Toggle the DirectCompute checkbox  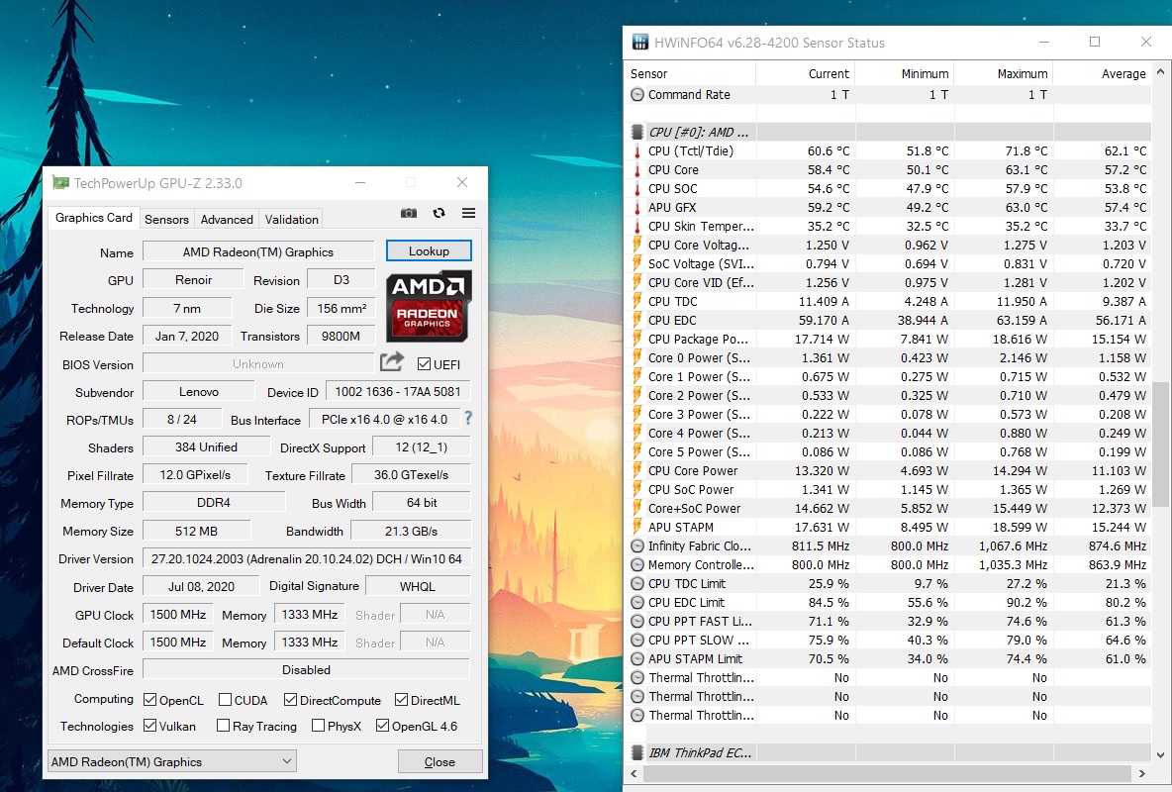click(291, 700)
